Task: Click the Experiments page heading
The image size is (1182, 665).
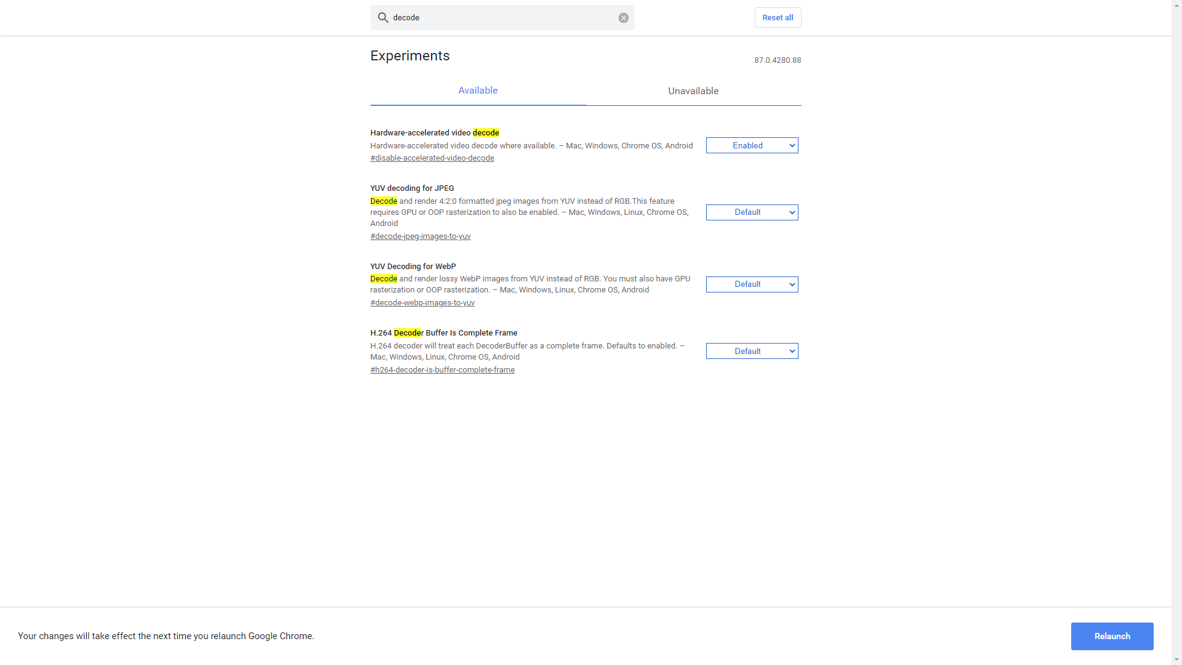Action: pos(410,56)
